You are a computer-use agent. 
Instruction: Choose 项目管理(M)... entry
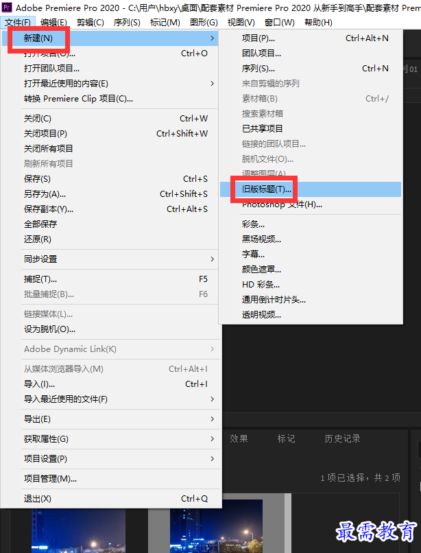click(x=110, y=479)
